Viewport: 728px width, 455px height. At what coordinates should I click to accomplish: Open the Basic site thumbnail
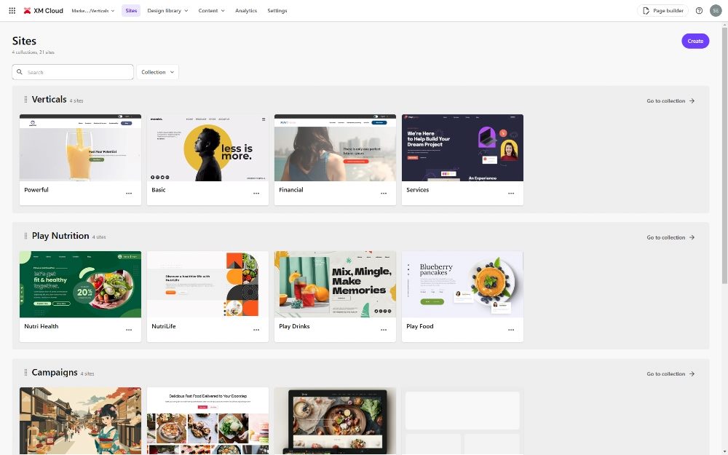pyautogui.click(x=207, y=148)
